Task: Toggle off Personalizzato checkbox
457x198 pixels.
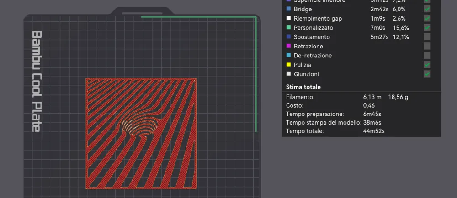Action: click(427, 28)
